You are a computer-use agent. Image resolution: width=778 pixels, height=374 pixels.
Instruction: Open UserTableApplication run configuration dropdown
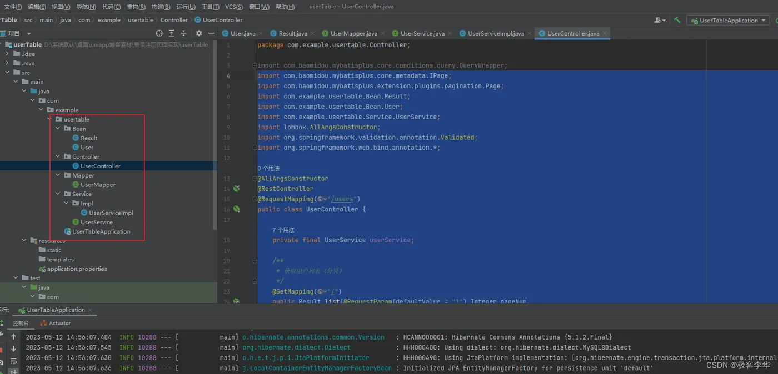click(x=728, y=21)
